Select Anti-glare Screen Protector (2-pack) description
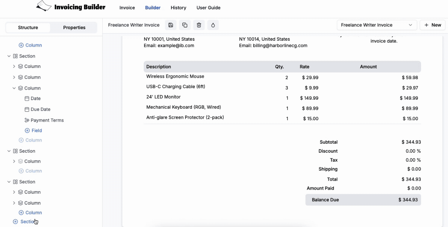The width and height of the screenshot is (448, 227). pyautogui.click(x=185, y=118)
